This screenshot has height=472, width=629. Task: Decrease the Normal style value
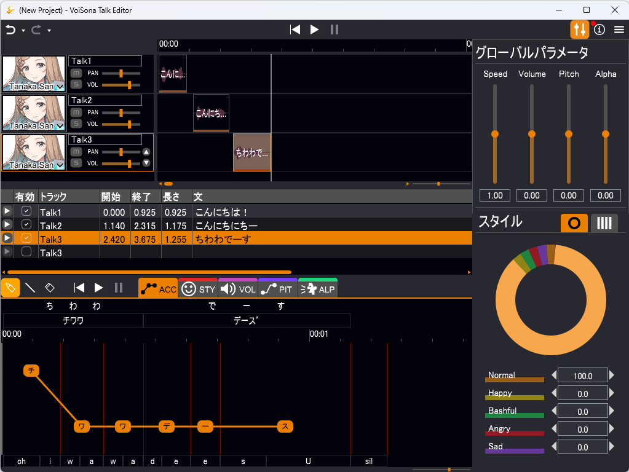coord(554,376)
